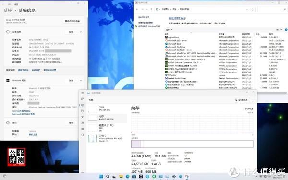This screenshot has width=288, height=180.
Task: Open help icon in Programs and Features toolbar
Action: pyautogui.click(x=286, y=30)
